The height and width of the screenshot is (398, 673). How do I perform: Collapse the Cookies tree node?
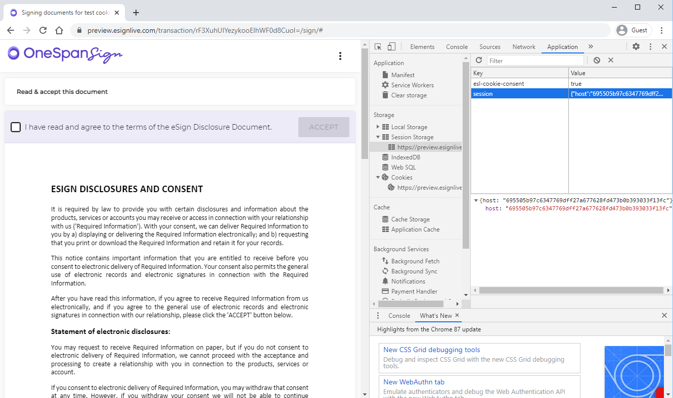point(378,178)
